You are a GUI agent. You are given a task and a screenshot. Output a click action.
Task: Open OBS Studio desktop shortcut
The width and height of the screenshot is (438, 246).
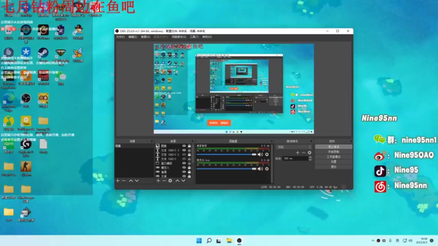coord(26,101)
